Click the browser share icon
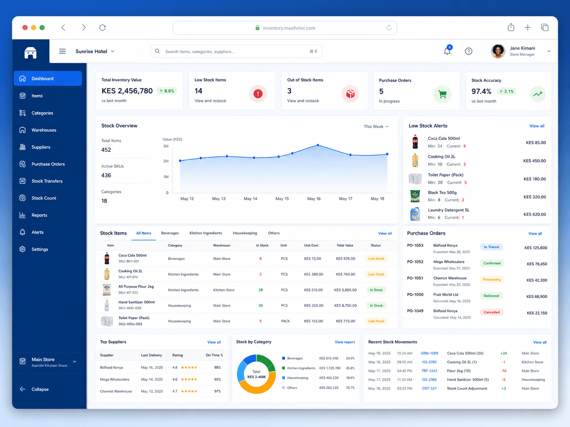 coord(511,27)
